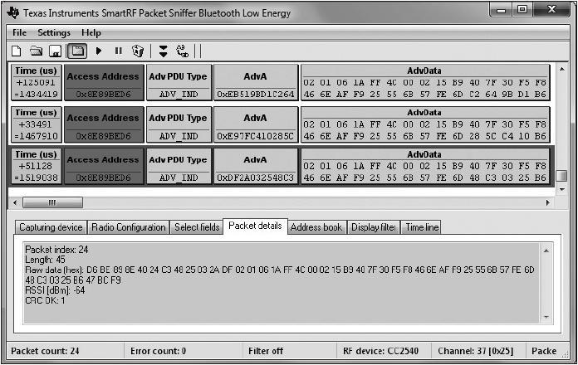This screenshot has height=365, width=578.
Task: Switch to the Radio Configuration tab
Action: 128,227
